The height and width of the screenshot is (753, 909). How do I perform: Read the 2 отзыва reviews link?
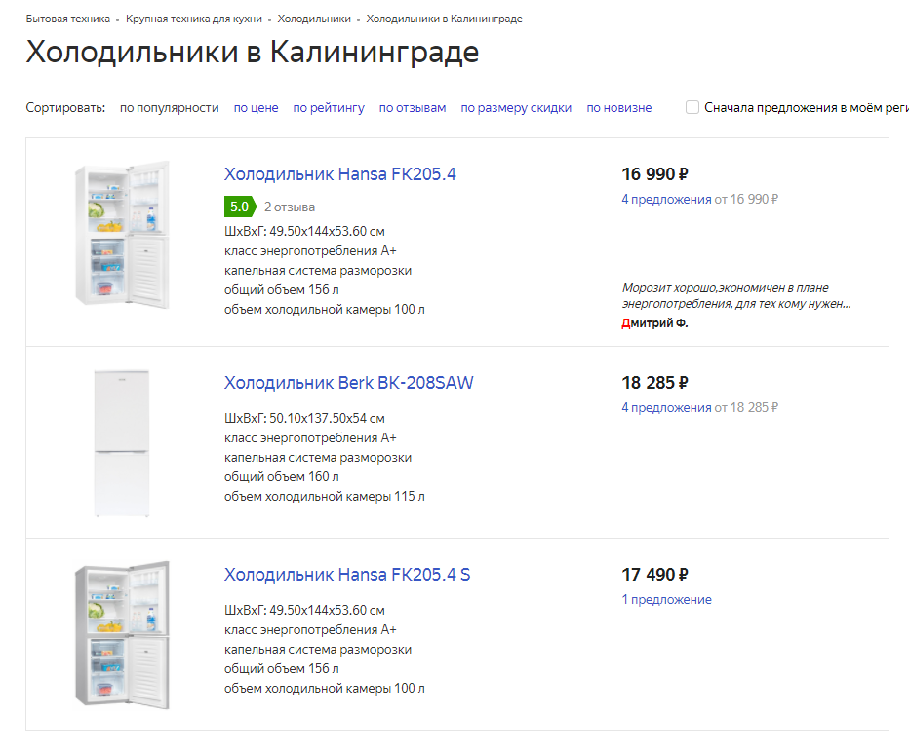pyautogui.click(x=290, y=207)
